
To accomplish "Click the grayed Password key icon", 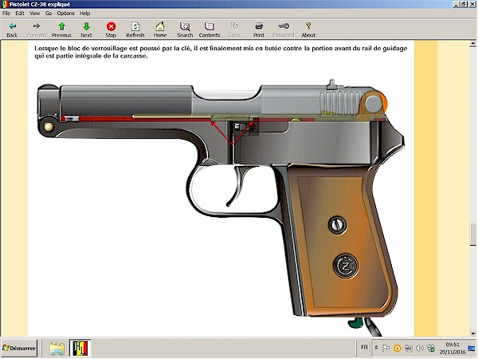I will (x=283, y=30).
